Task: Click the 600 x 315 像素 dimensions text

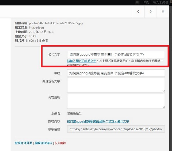Action: tap(38, 41)
